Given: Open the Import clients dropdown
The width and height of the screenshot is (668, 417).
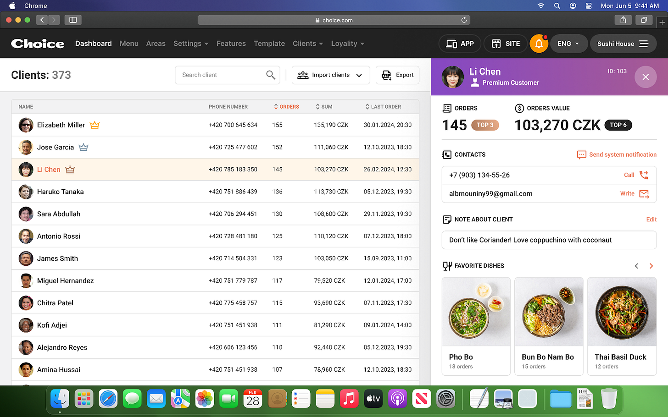Looking at the screenshot, I should pos(331,75).
